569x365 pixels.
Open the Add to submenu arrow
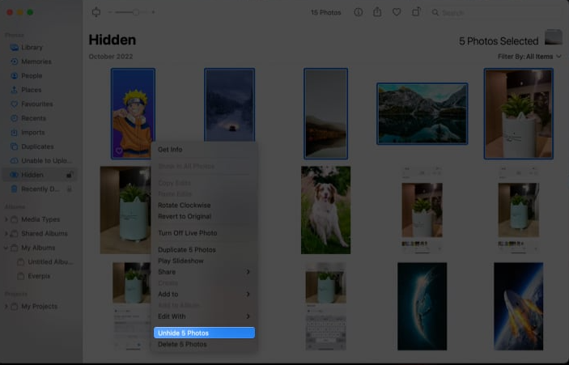pos(248,295)
